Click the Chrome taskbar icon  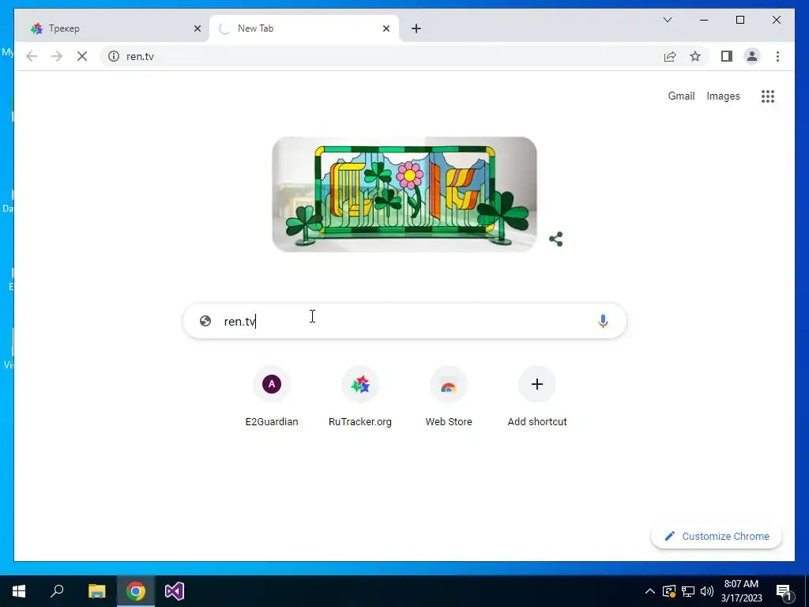coord(136,591)
